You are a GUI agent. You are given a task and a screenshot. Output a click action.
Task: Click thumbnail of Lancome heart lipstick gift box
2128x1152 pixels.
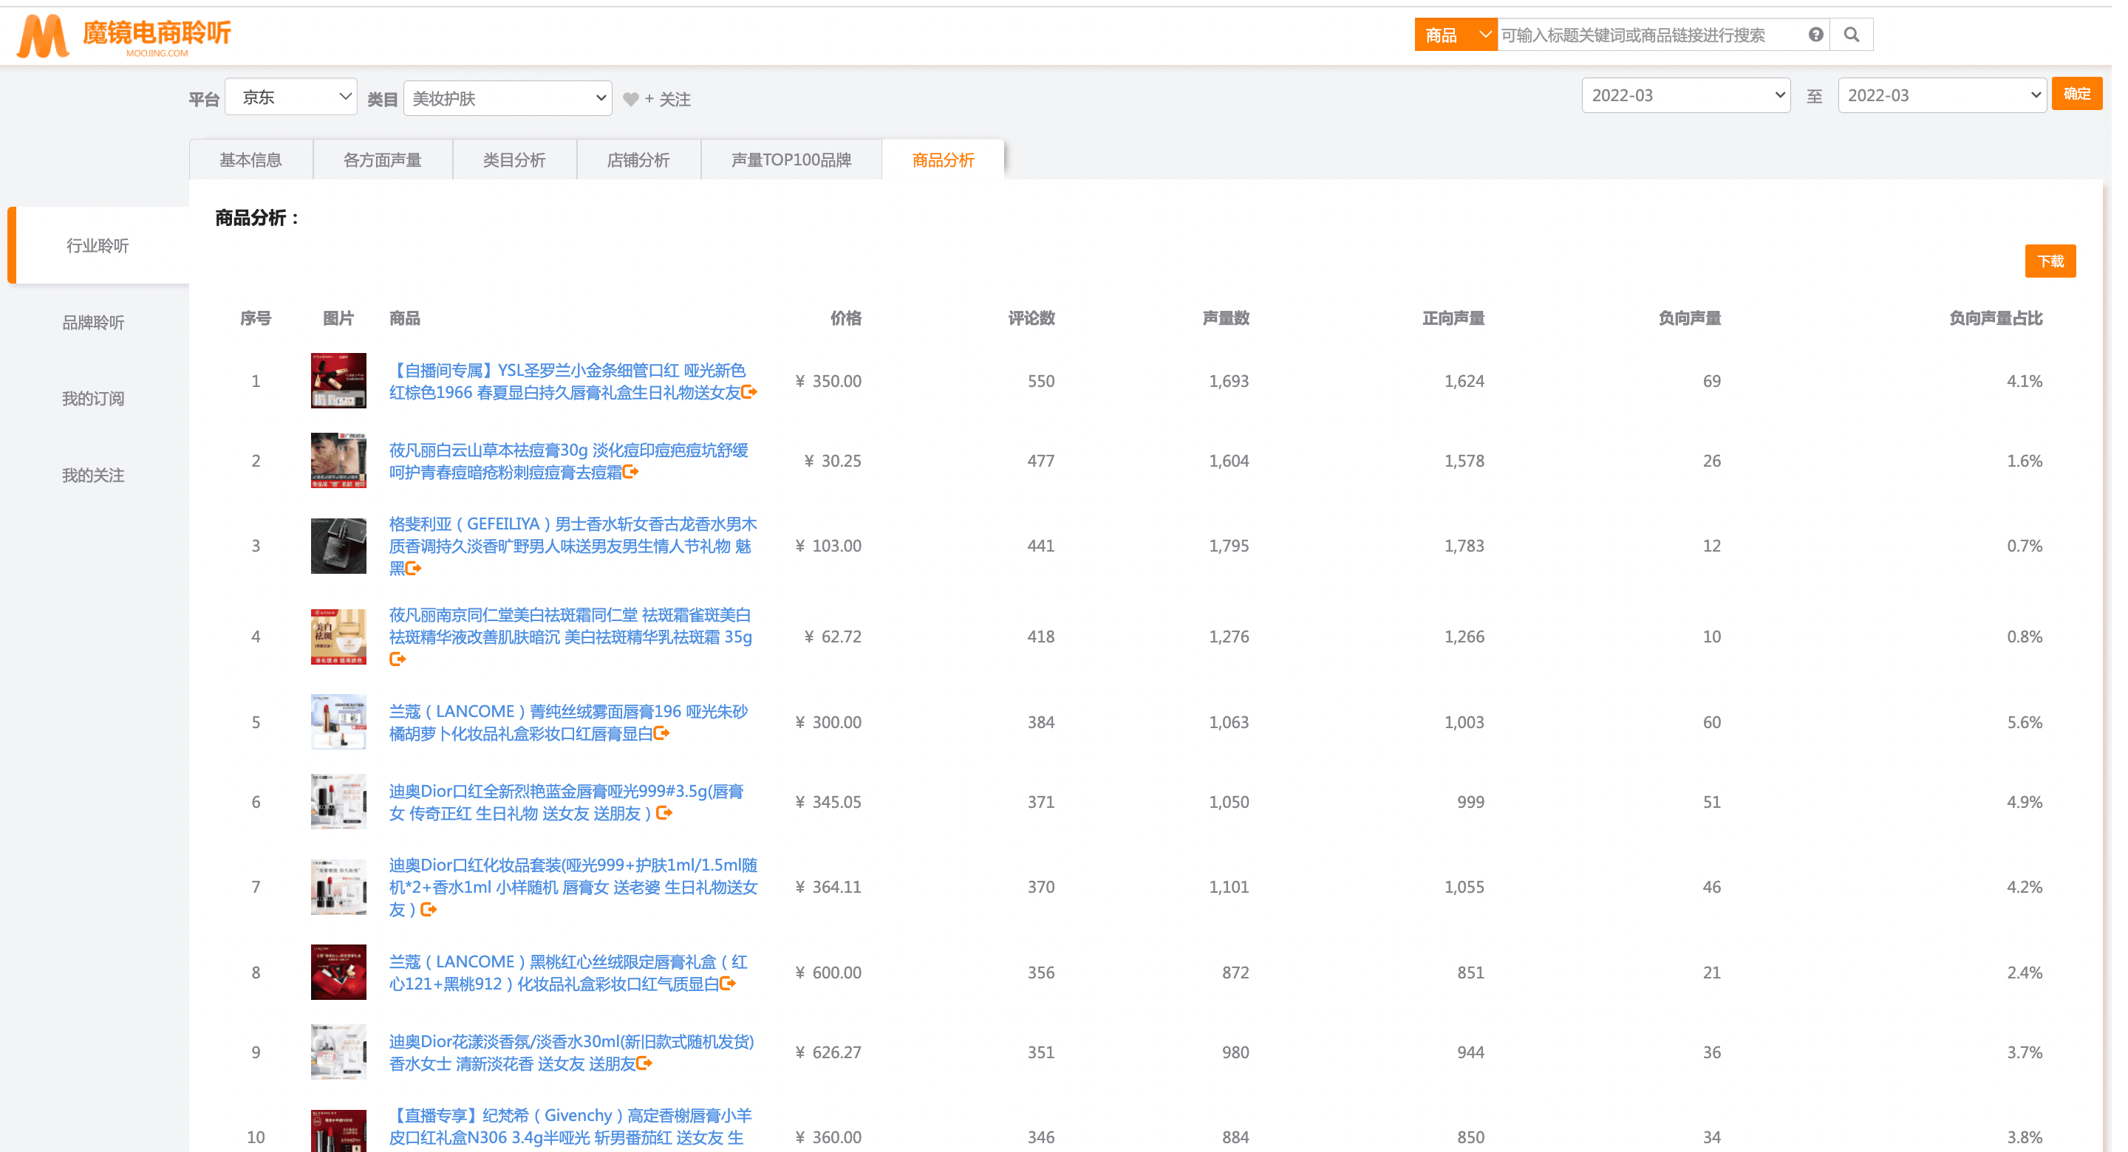click(x=338, y=972)
